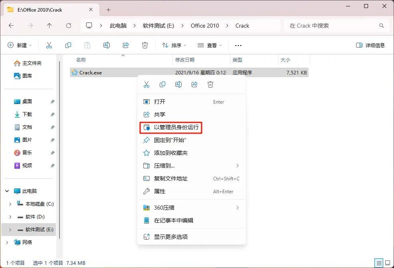
Task: Switch to large thumbnails view in status bar
Action: 388,263
